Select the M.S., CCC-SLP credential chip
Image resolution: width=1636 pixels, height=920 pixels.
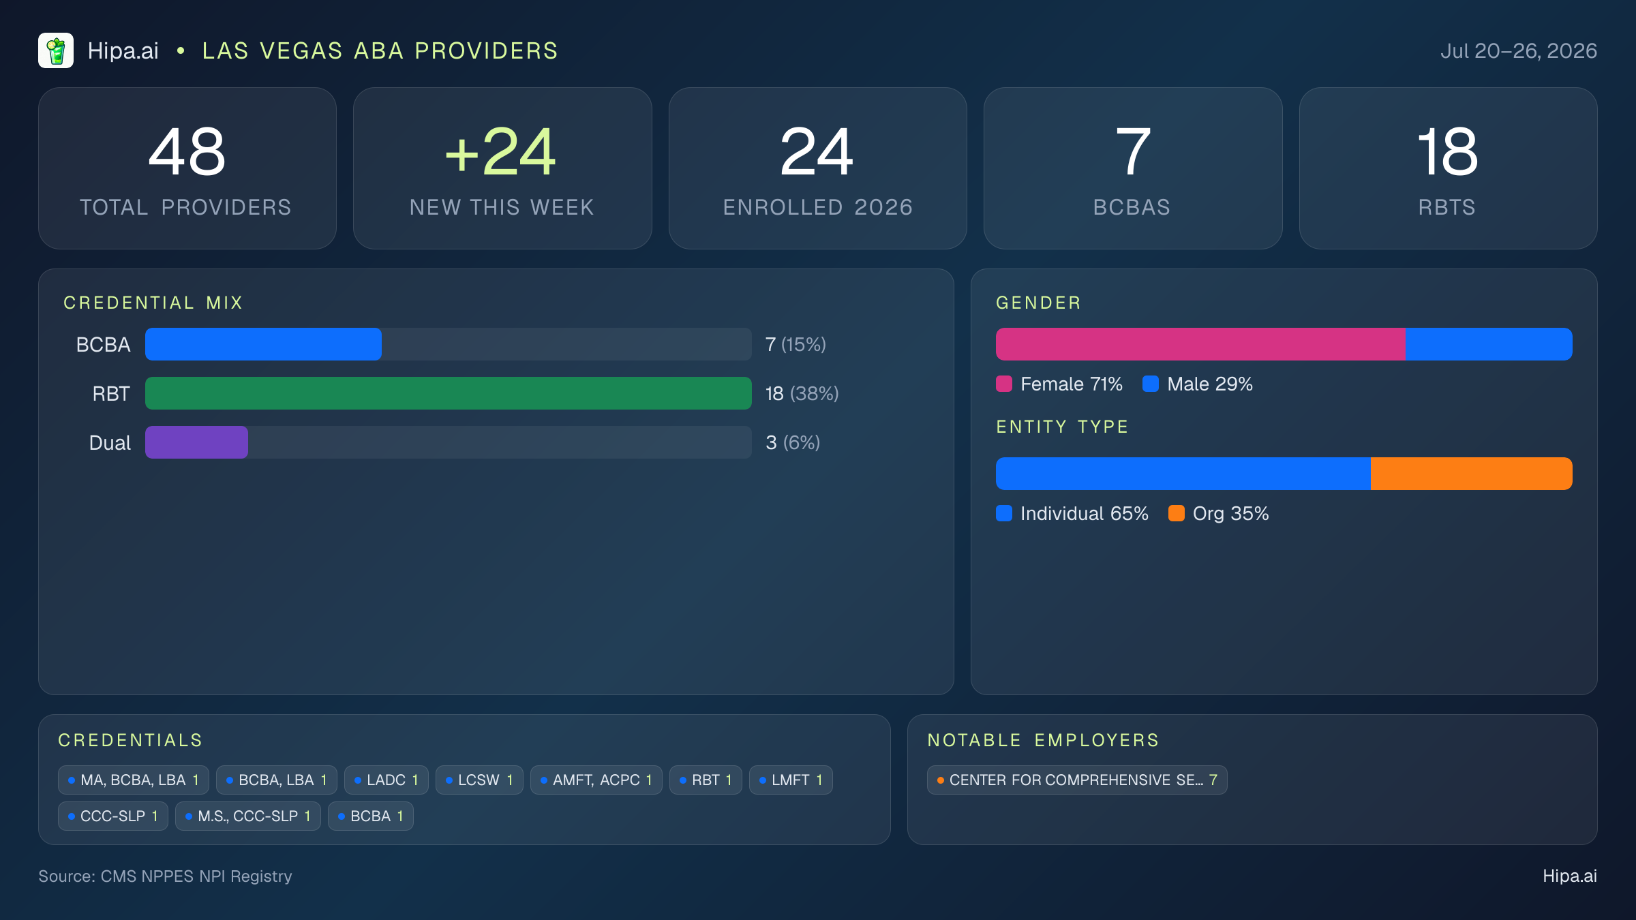pos(248,816)
